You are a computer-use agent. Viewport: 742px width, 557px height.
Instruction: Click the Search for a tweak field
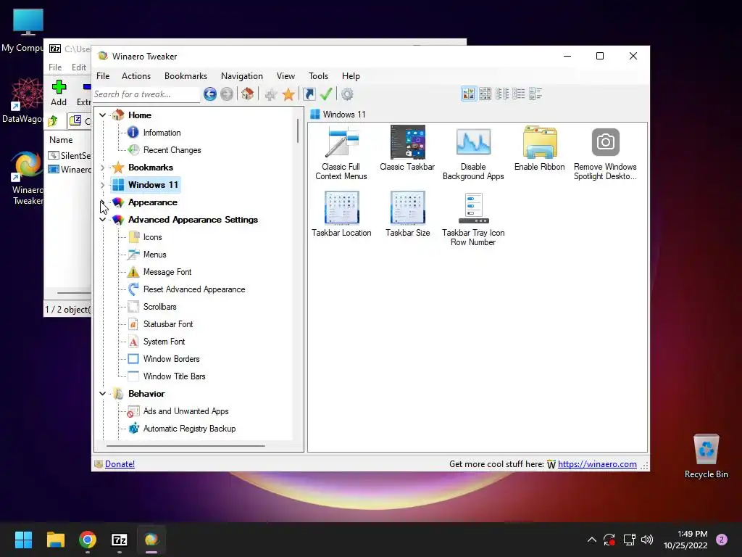[146, 94]
